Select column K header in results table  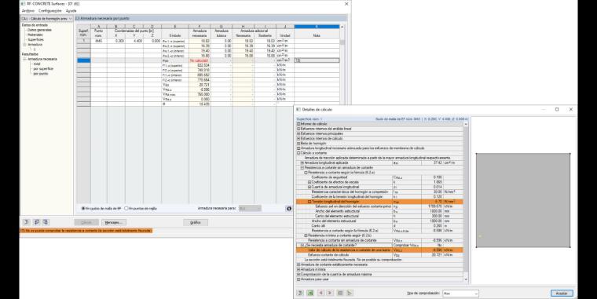[x=317, y=27]
